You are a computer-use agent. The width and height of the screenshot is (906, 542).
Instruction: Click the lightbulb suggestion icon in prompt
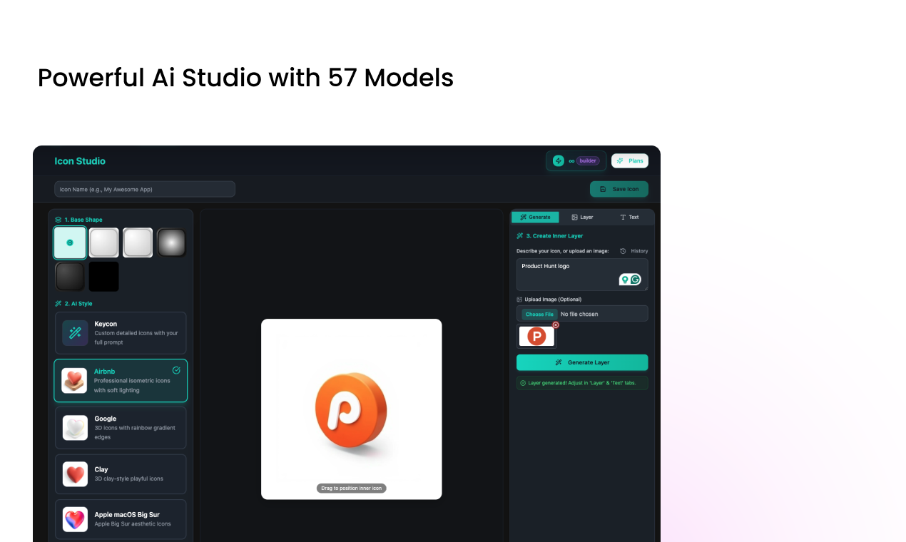click(x=625, y=280)
